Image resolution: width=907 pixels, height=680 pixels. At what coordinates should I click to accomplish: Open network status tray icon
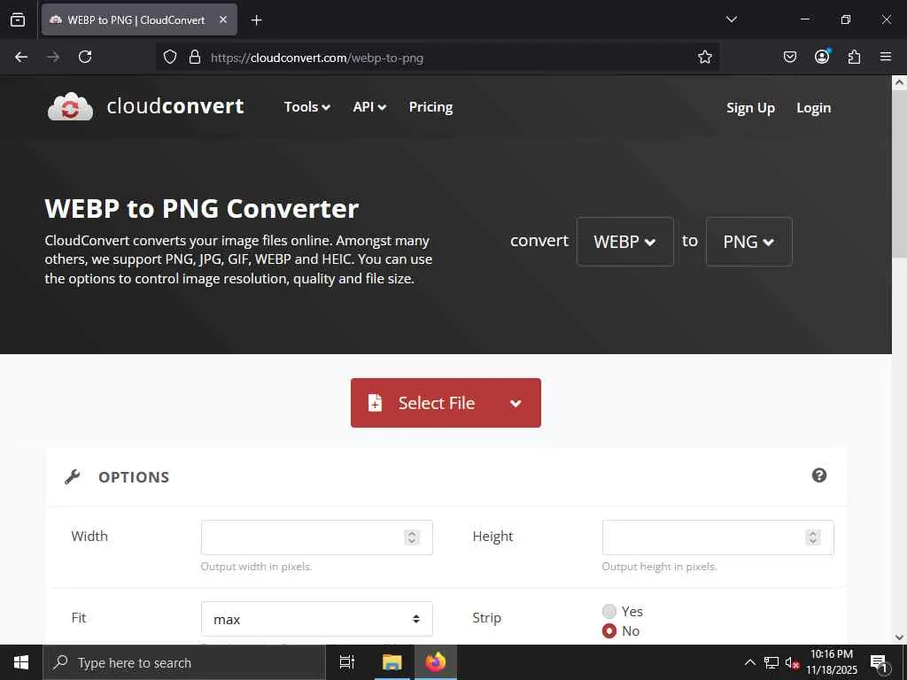[771, 662]
